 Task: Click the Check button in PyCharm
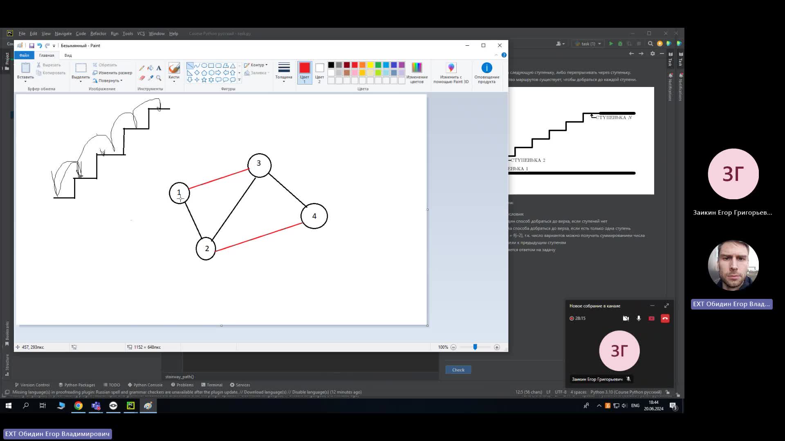click(x=458, y=370)
